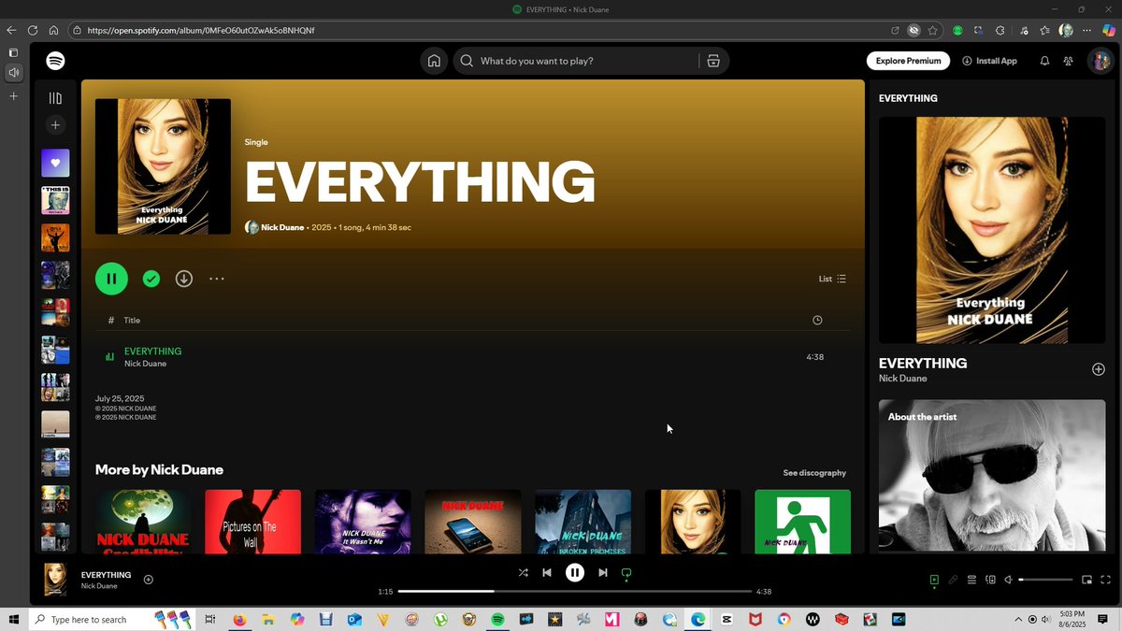The image size is (1122, 631).
Task: Click the Nick Duane link in the Now Playing panel
Action: coord(903,379)
